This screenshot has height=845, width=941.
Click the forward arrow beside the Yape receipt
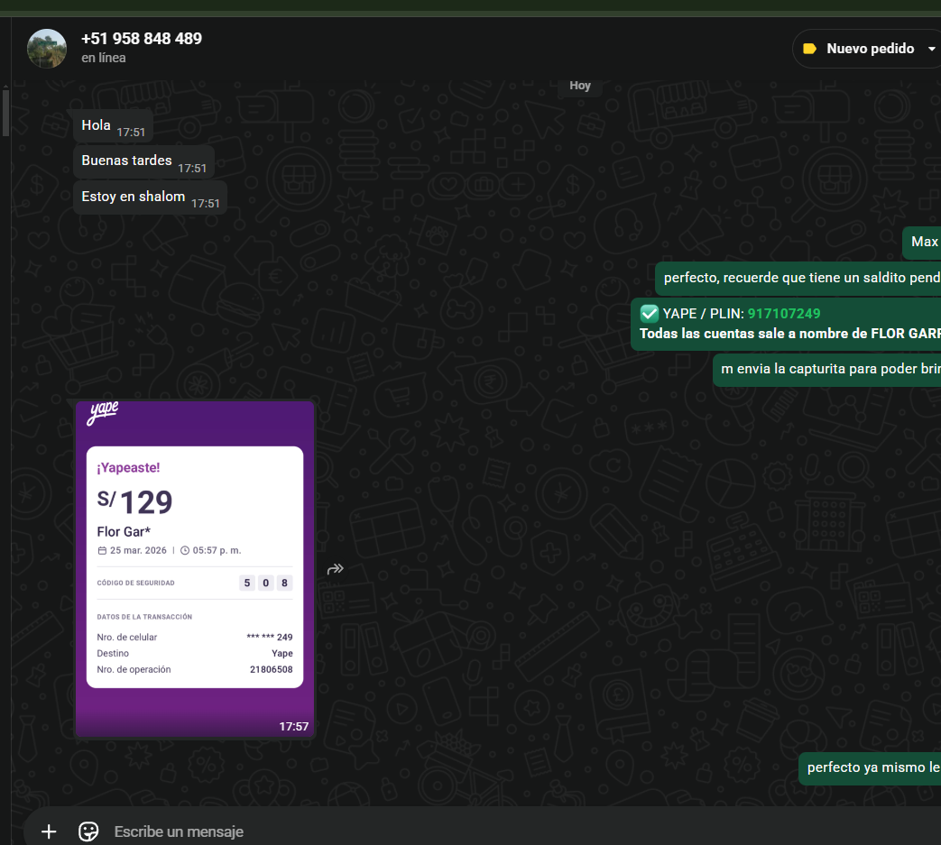coord(336,569)
